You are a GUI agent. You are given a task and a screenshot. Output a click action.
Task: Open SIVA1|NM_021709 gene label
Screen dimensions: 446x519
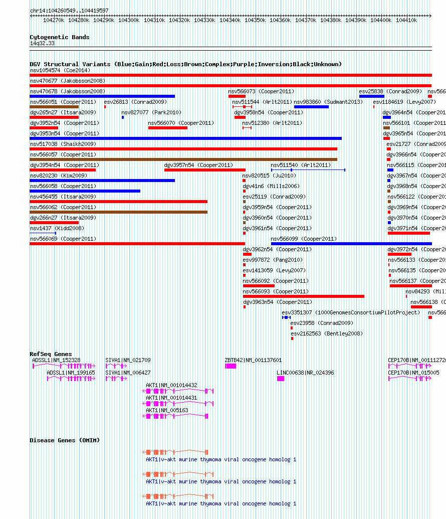tap(128, 360)
